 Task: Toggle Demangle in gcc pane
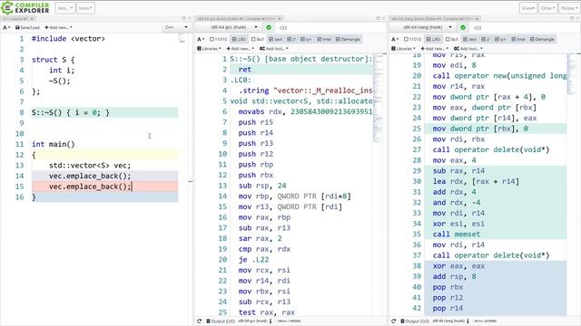point(348,39)
